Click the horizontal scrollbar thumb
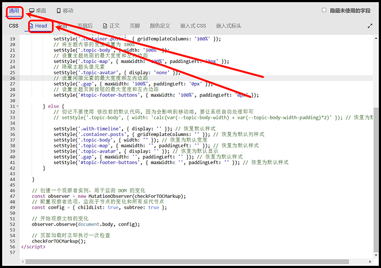Viewport: 381px width, 268px height. click(x=187, y=262)
